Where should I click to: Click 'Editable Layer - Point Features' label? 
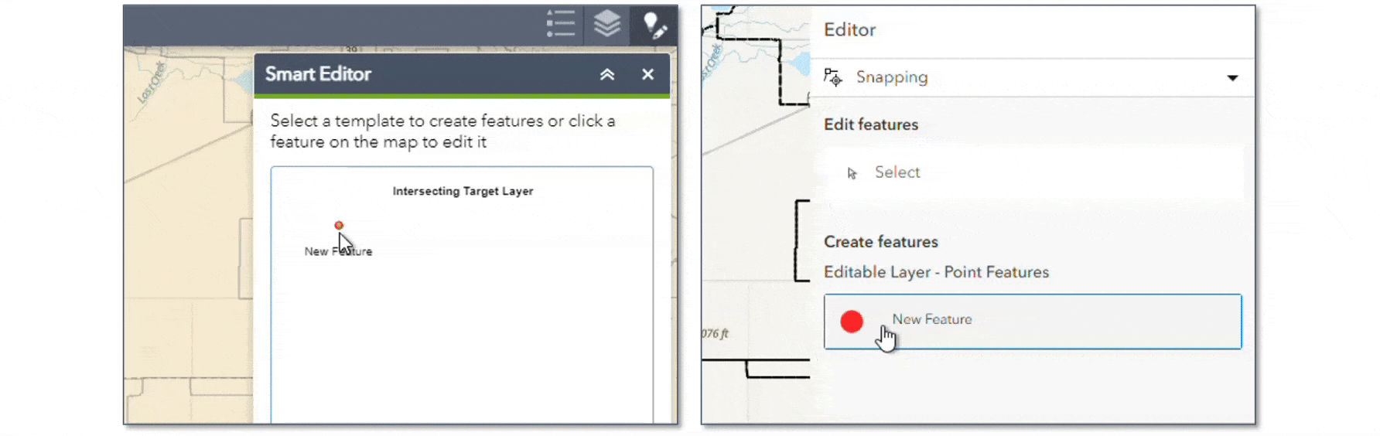point(936,272)
